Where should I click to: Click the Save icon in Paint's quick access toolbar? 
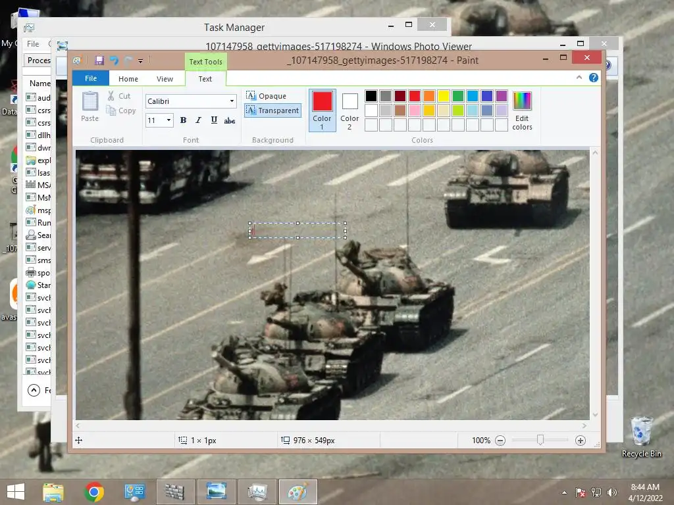pos(99,60)
